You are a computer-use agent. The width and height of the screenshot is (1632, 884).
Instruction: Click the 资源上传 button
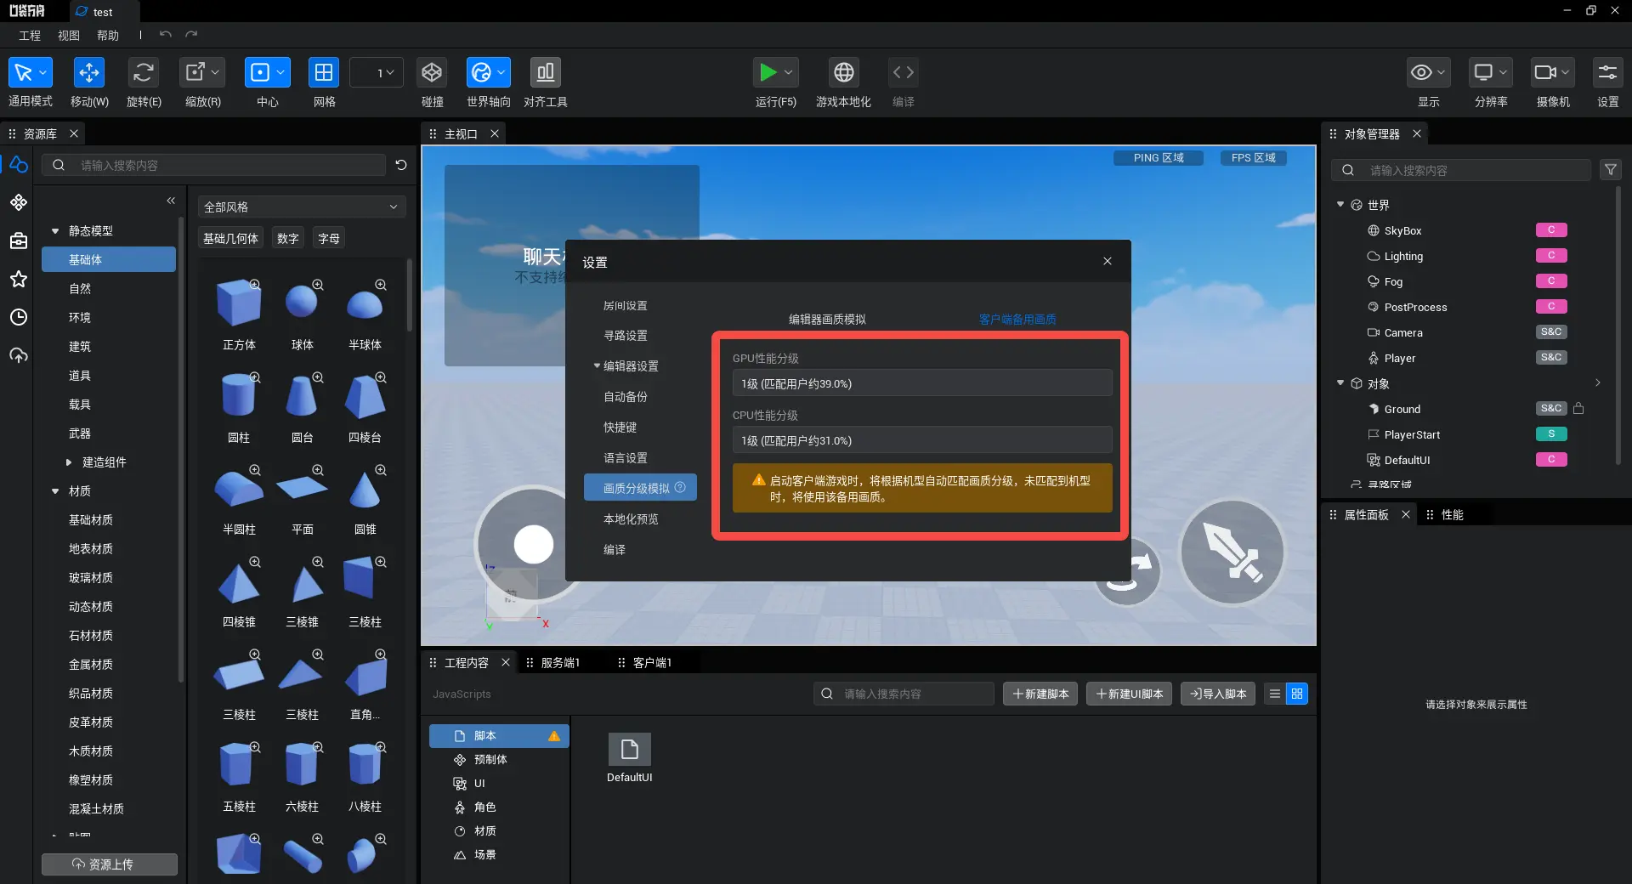click(110, 864)
